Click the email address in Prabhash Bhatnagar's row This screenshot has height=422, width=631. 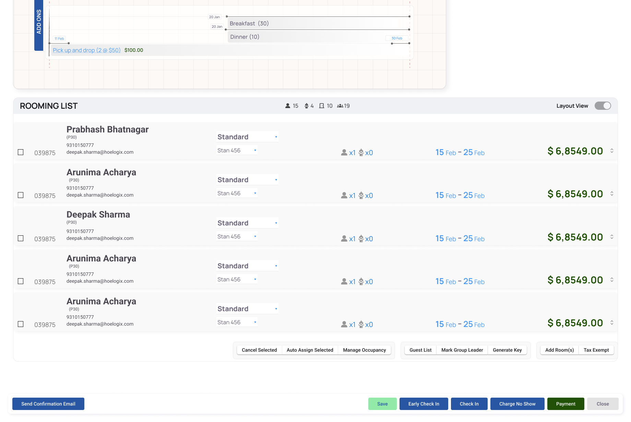click(100, 152)
